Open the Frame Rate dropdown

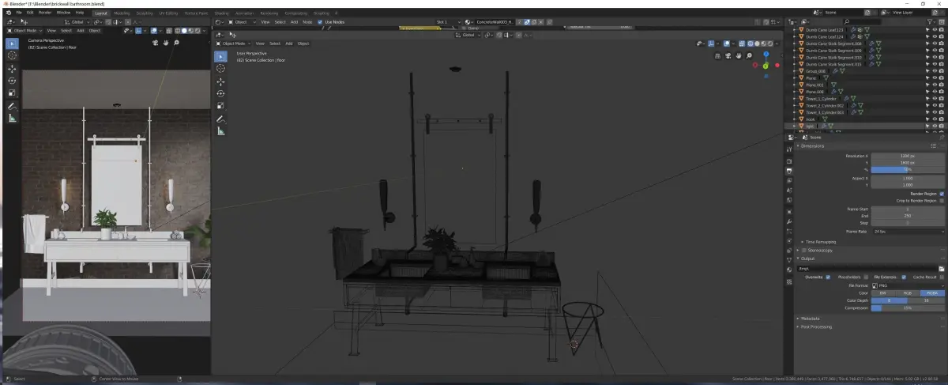[908, 232]
